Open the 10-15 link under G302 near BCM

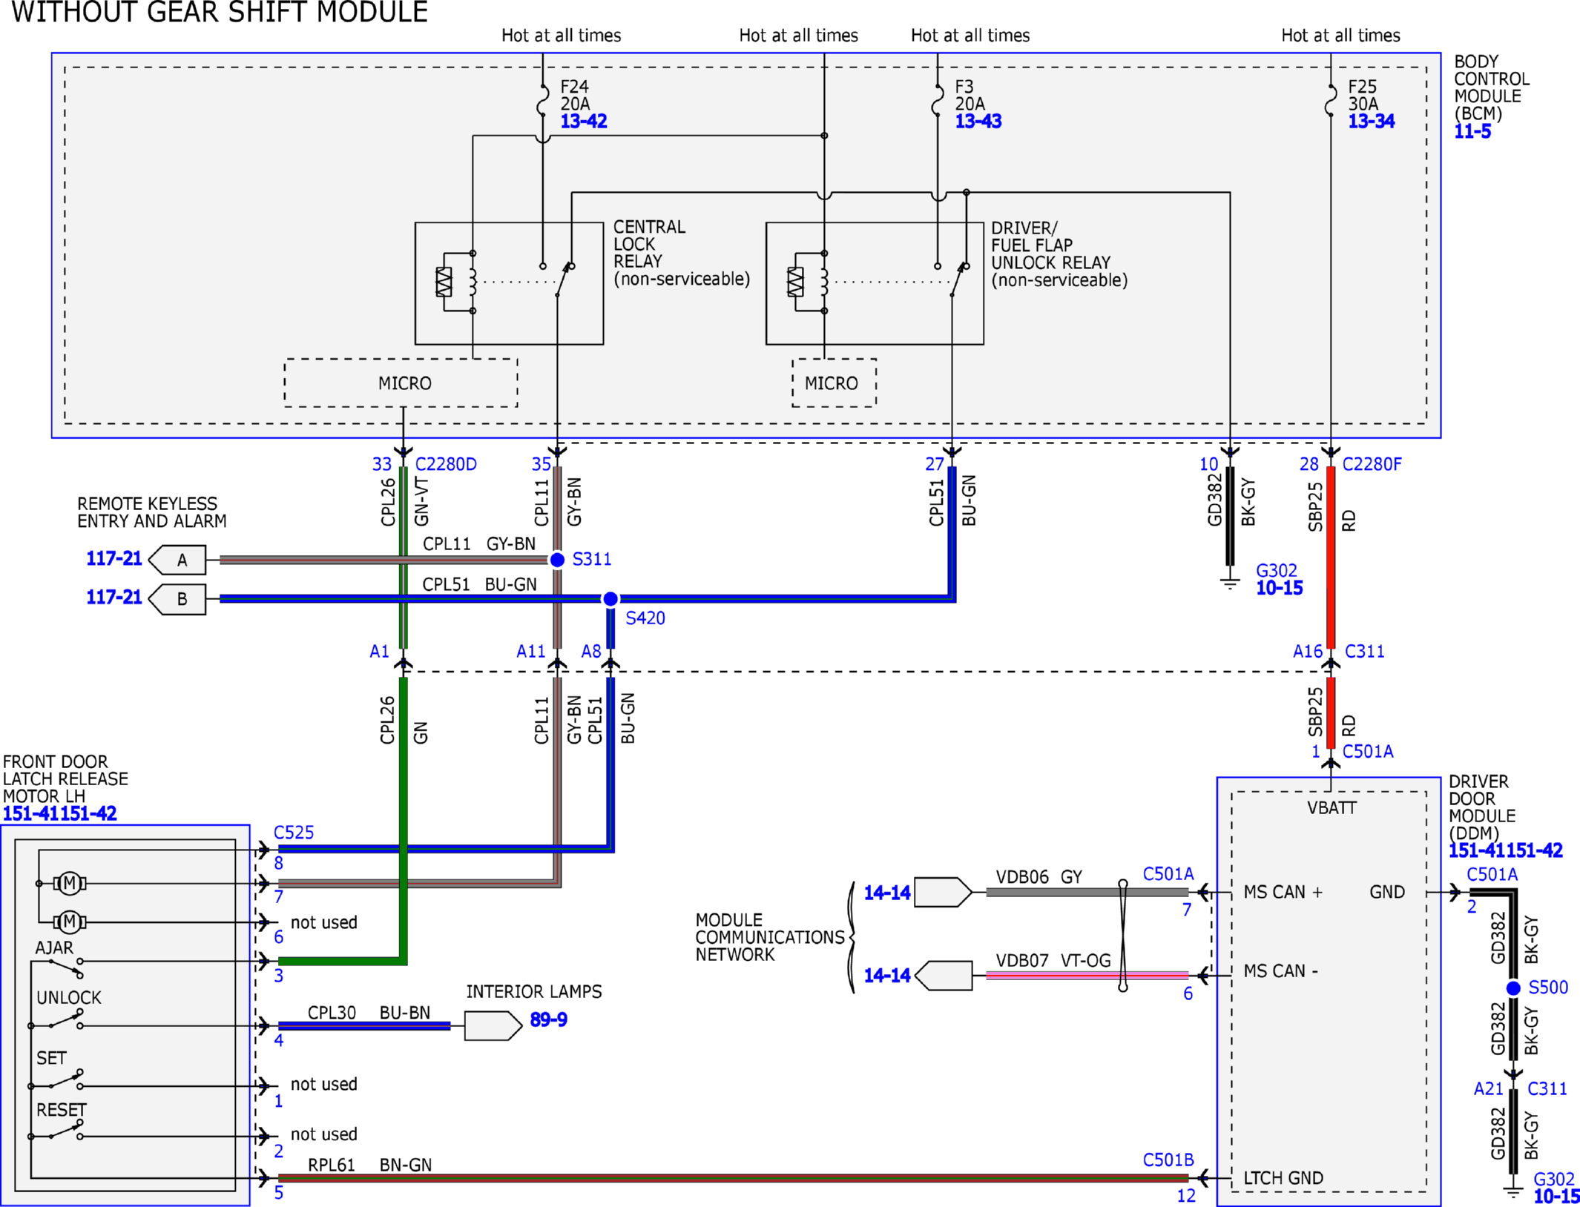(1279, 589)
